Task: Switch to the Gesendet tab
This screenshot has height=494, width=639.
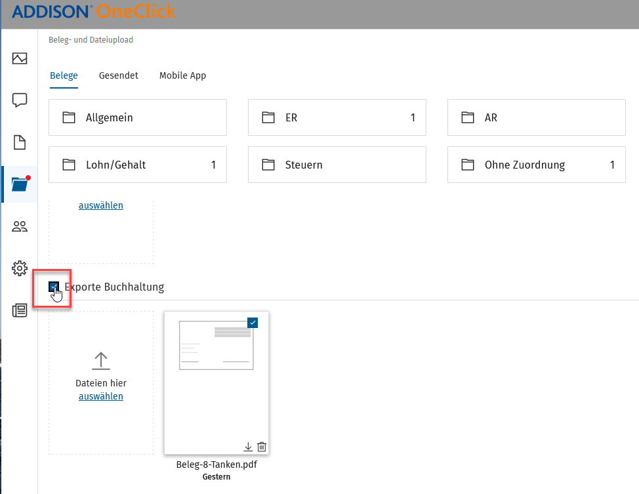Action: (119, 75)
